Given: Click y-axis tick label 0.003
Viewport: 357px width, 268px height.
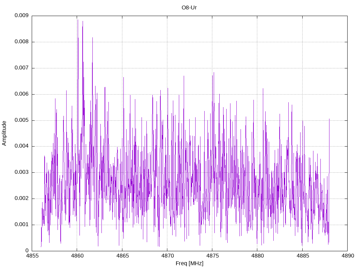Looking at the screenshot, I should click(x=22, y=172).
